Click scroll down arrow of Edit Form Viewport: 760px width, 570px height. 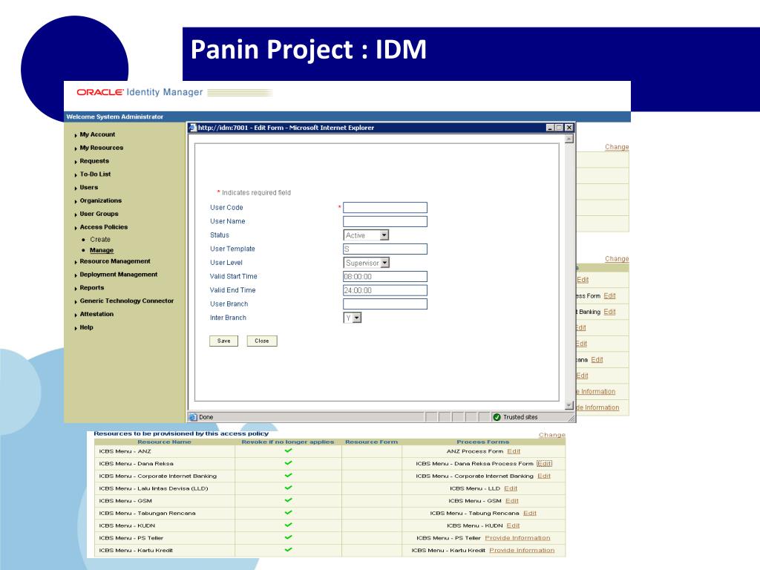point(569,406)
